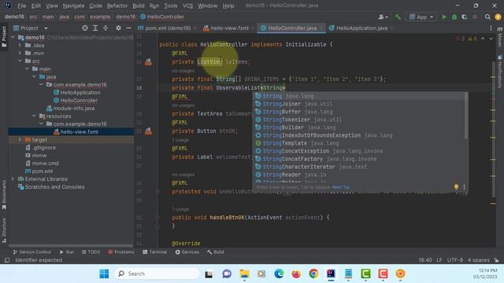Screen dimensions: 504x283
Task: Open Windows Start menu
Action: pyautogui.click(x=104, y=274)
